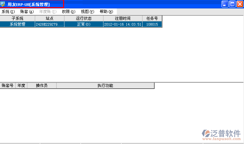Click the 年度 column header in lower list
The image size is (244, 144).
coord(21,86)
